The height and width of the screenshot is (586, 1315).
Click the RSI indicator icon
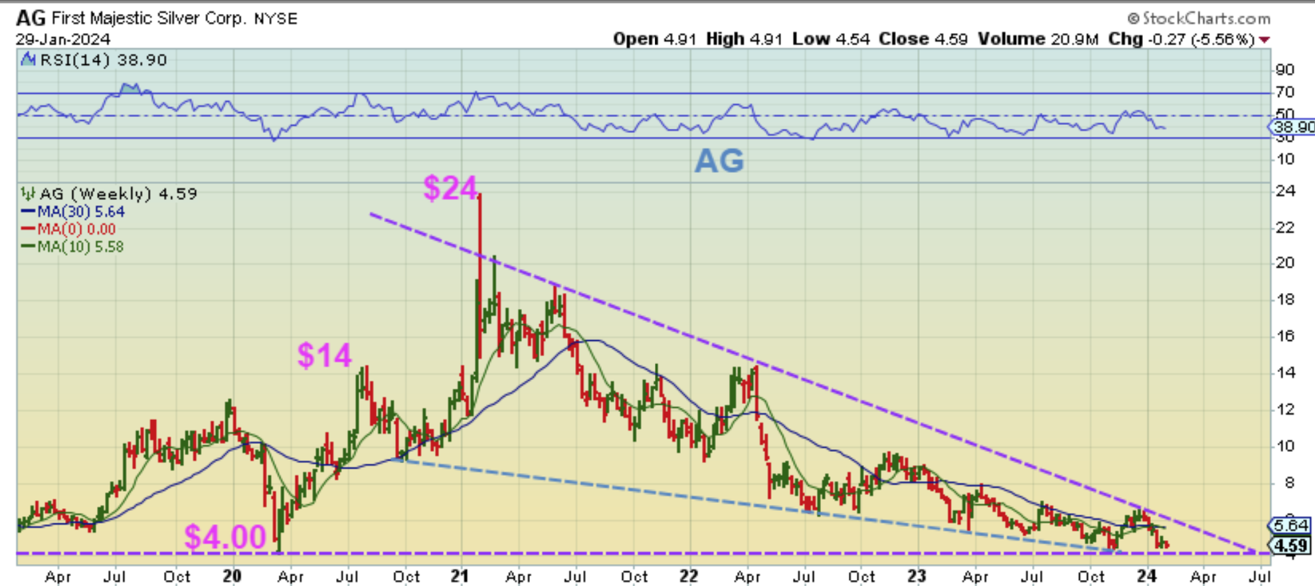tap(28, 60)
